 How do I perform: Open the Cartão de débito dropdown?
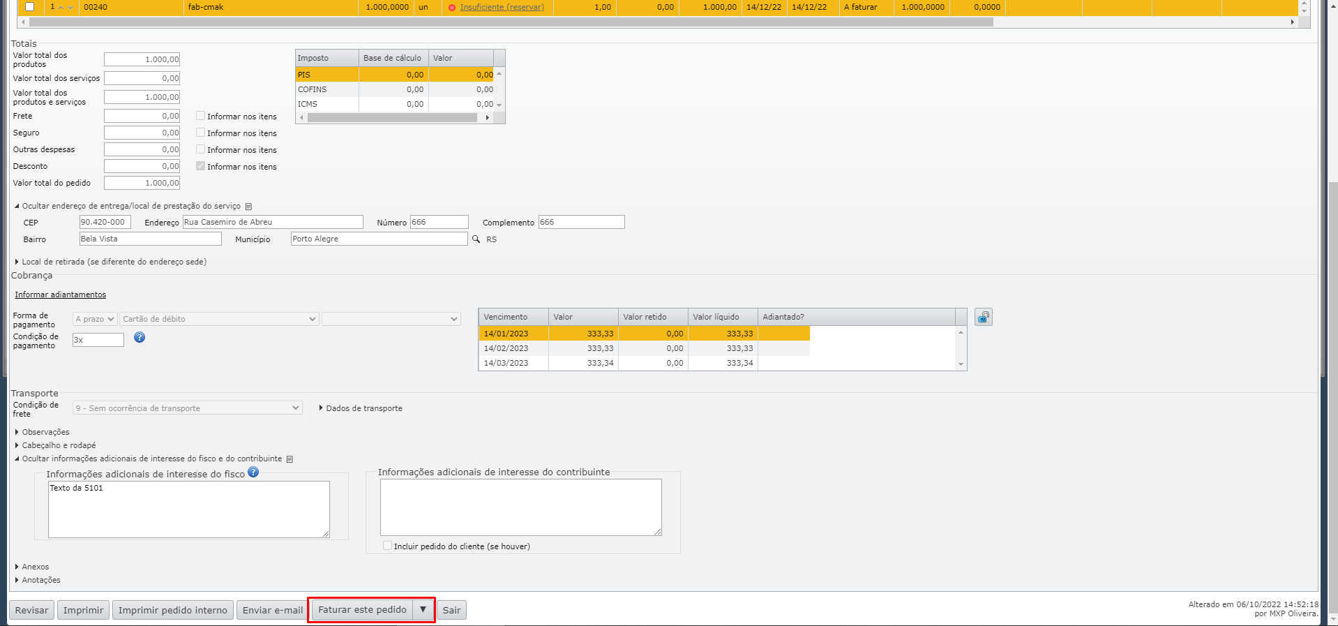tap(219, 319)
